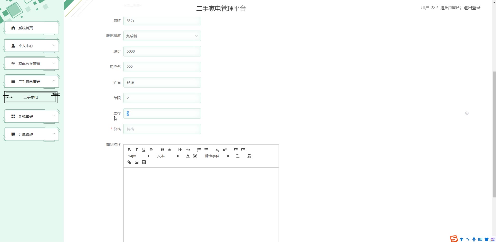
Task: Click the 系统首页 home icon
Action: click(13, 28)
